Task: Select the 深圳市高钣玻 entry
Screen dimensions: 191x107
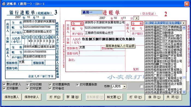Action: (163, 67)
